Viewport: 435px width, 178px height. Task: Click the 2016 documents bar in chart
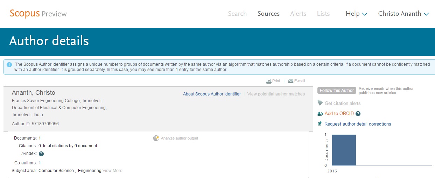[344, 150]
